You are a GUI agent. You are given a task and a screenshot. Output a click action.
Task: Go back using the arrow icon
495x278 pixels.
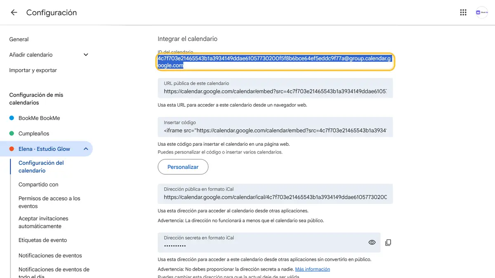[14, 12]
